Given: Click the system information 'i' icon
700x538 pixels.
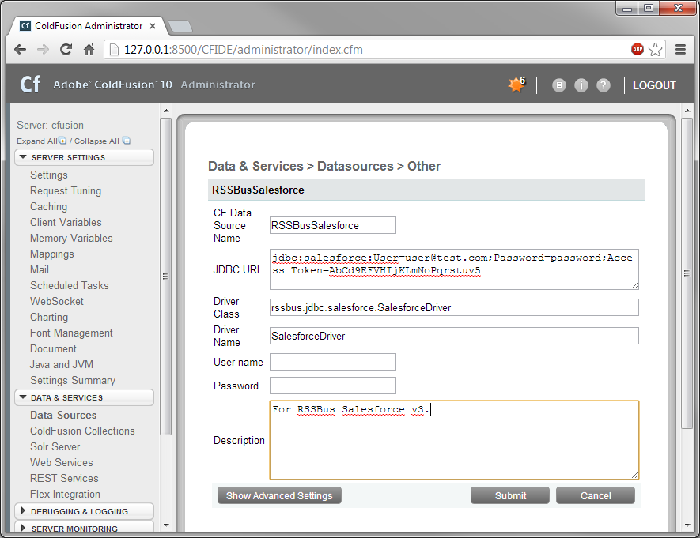Looking at the screenshot, I should (581, 85).
